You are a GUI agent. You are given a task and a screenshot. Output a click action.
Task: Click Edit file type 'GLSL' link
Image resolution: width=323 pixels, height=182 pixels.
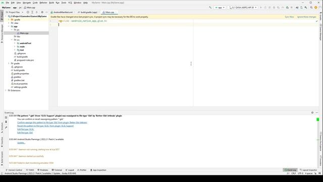coord(26,129)
